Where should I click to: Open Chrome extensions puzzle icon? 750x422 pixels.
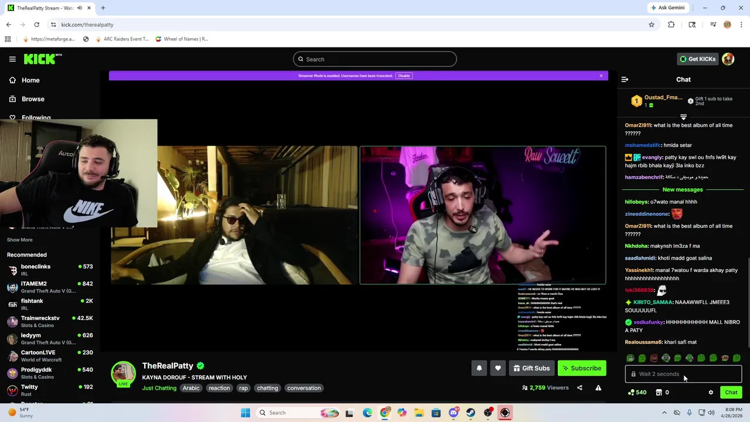671,25
